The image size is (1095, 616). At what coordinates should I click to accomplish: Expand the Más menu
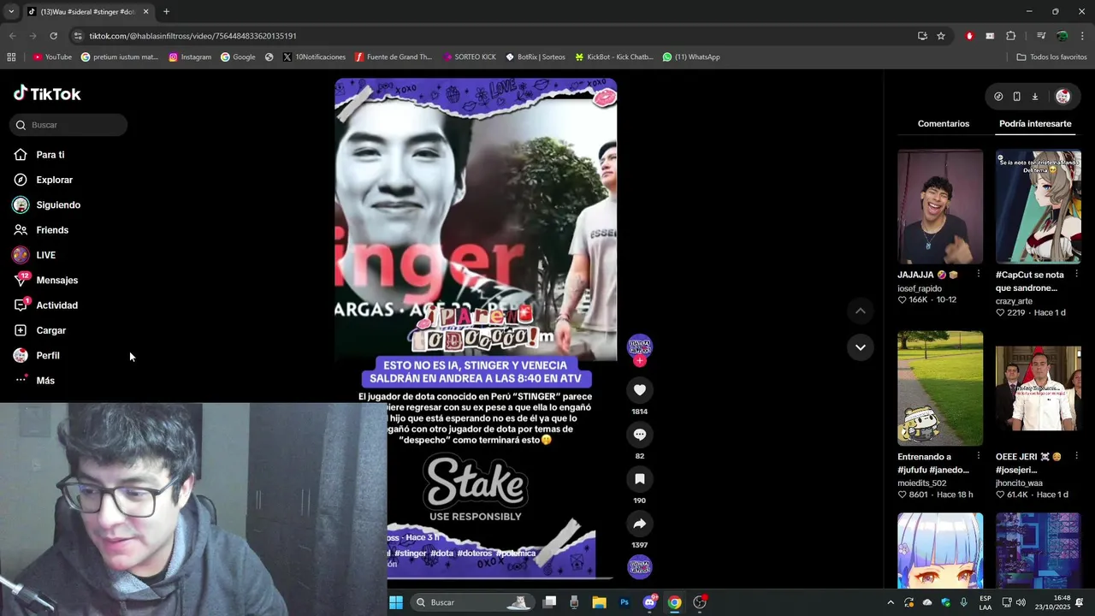[45, 381]
